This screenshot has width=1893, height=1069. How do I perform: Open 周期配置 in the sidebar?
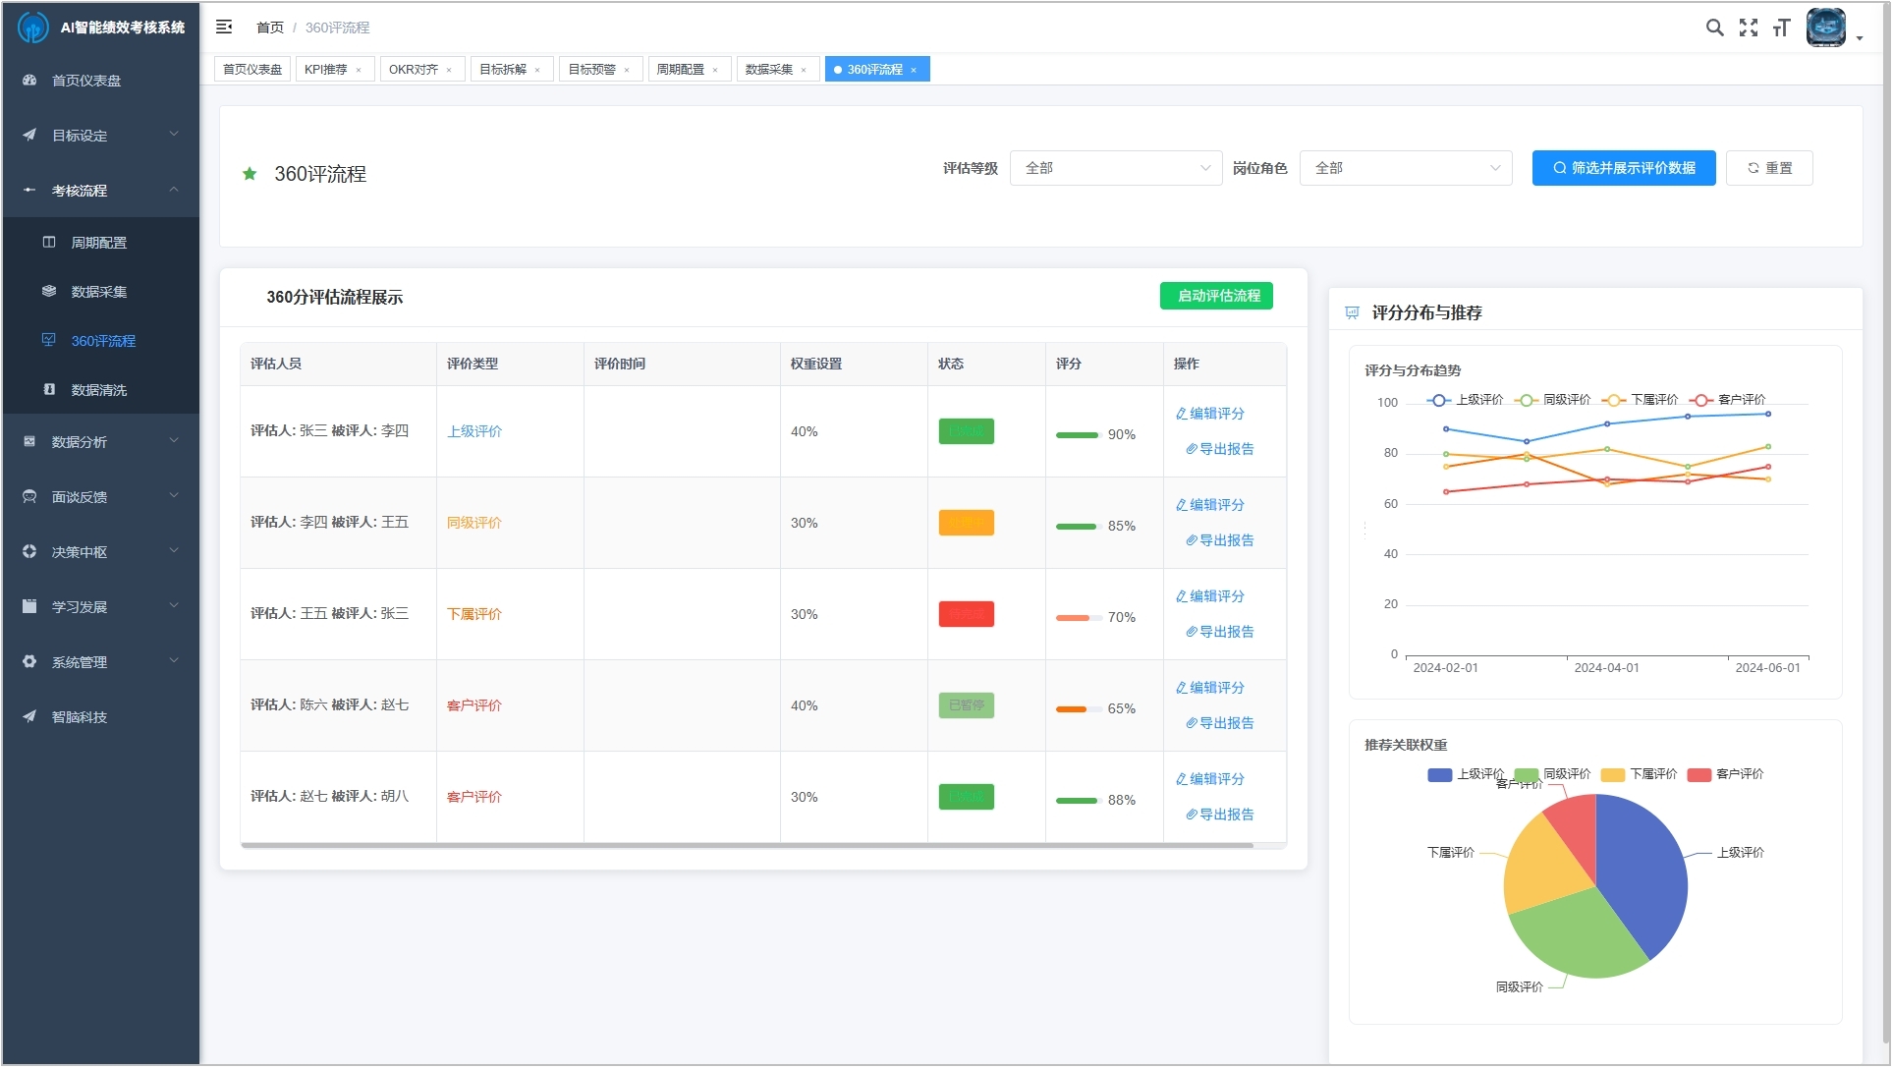(98, 243)
